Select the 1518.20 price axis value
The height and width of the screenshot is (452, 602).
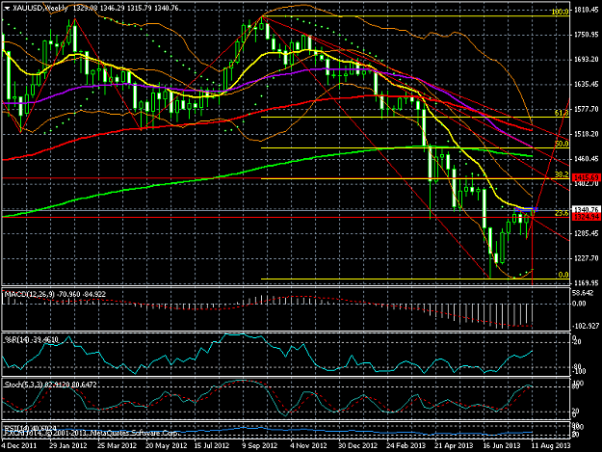click(x=587, y=134)
